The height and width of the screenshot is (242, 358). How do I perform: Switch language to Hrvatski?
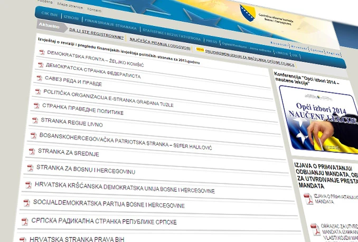[x=299, y=48]
